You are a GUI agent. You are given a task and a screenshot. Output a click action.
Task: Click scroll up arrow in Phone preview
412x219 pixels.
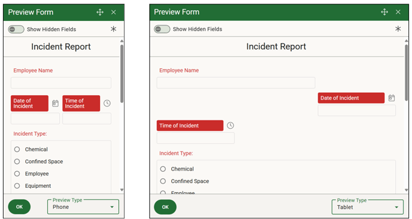[x=122, y=41]
